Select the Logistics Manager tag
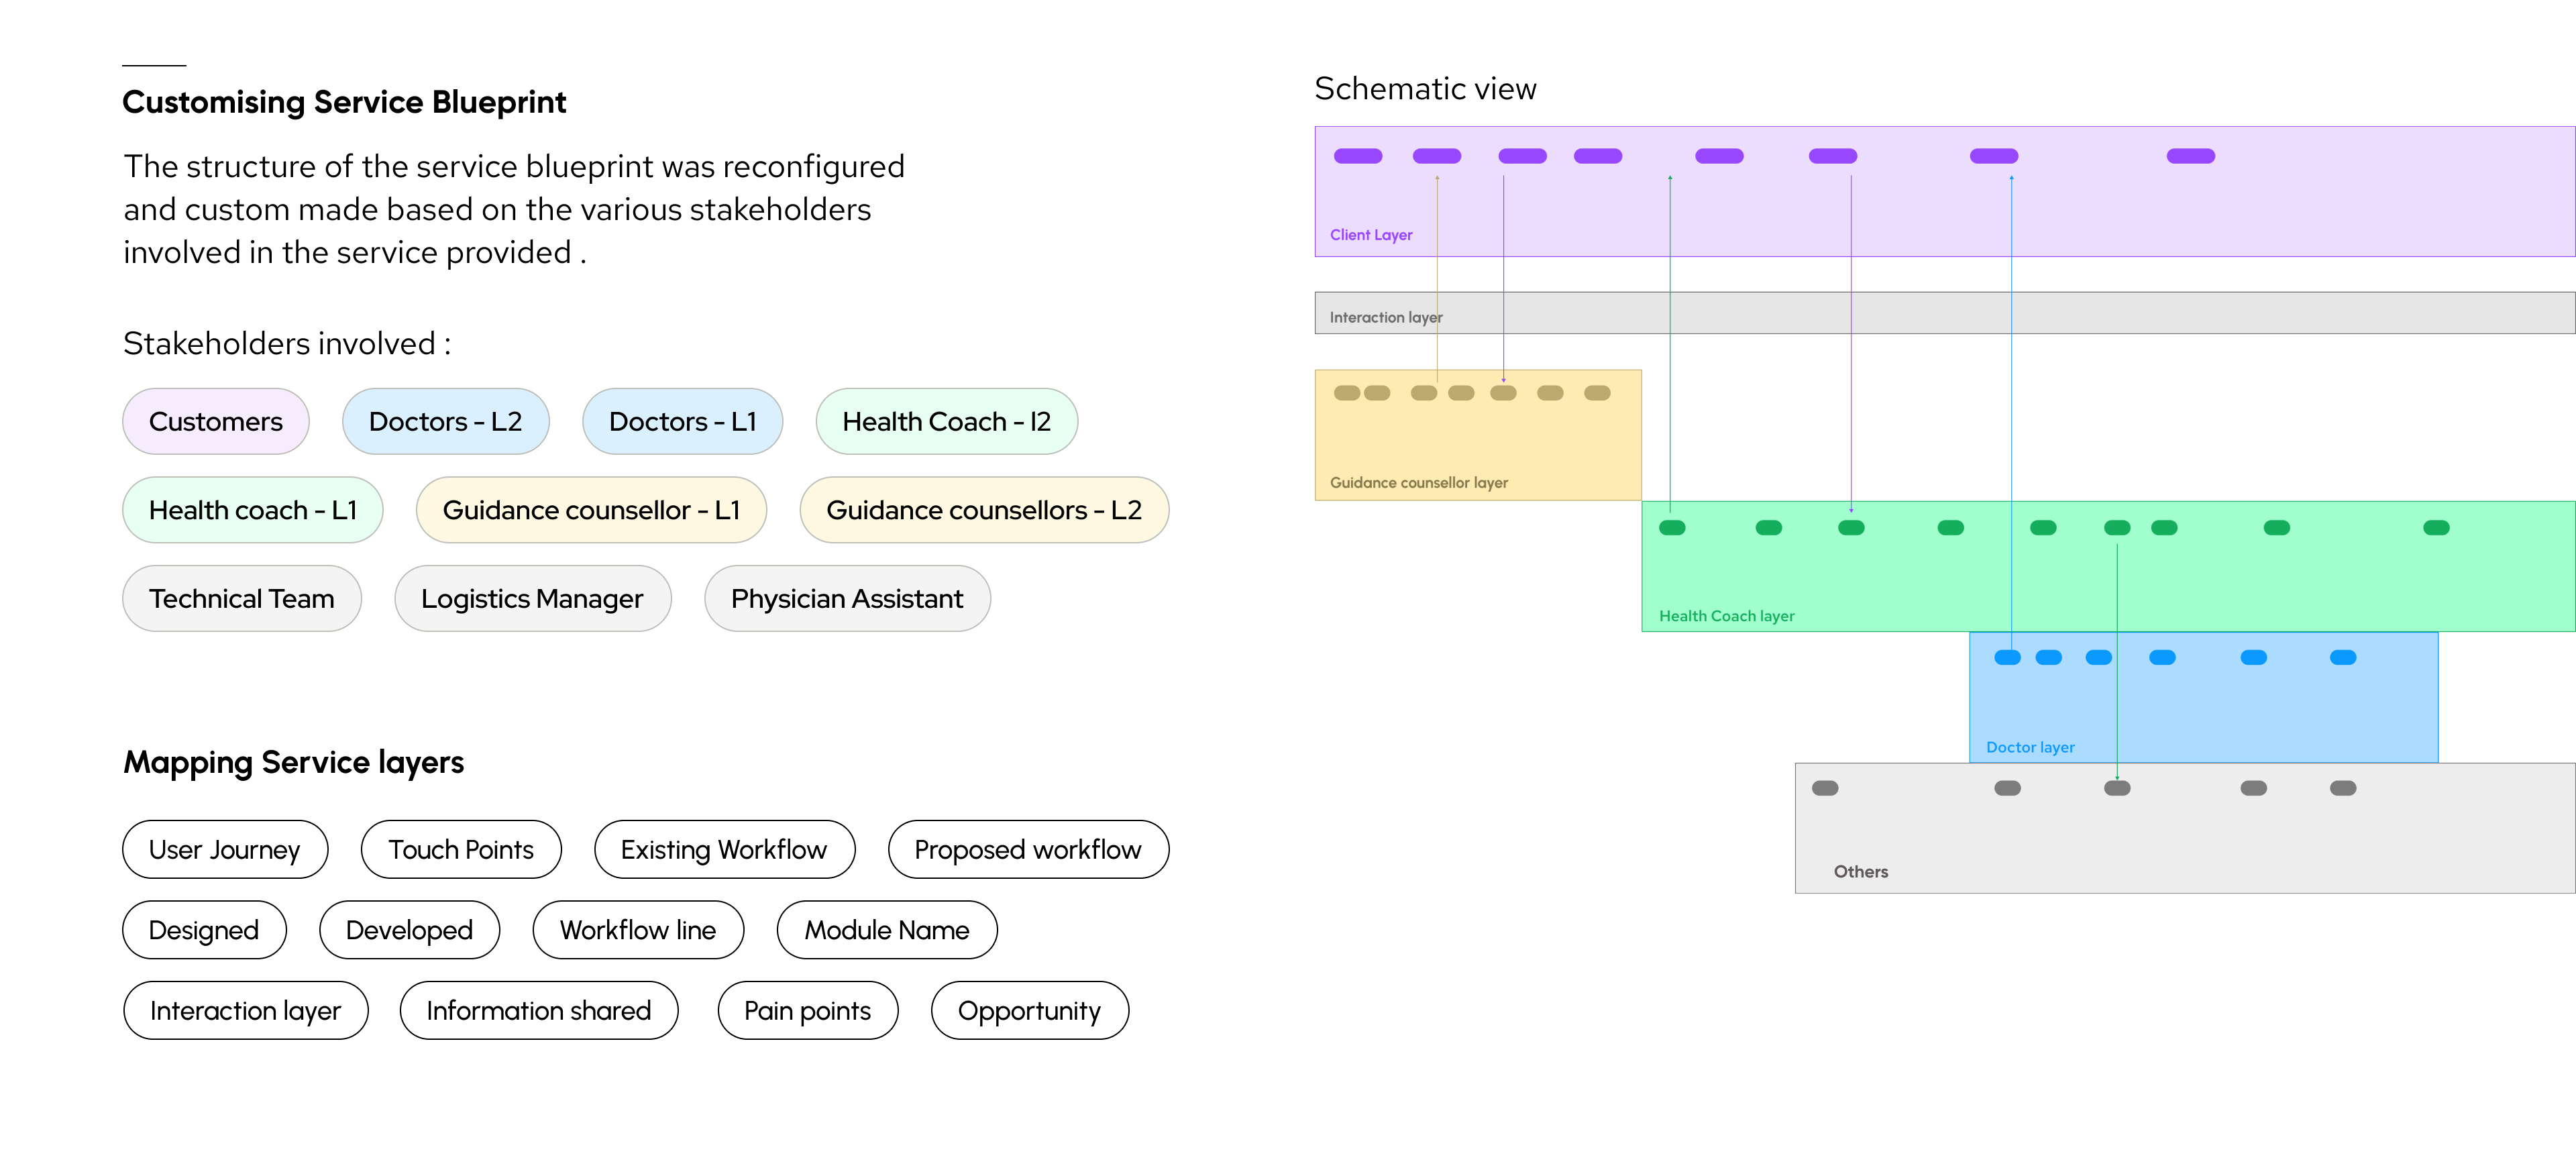The width and height of the screenshot is (2576, 1170). [532, 599]
